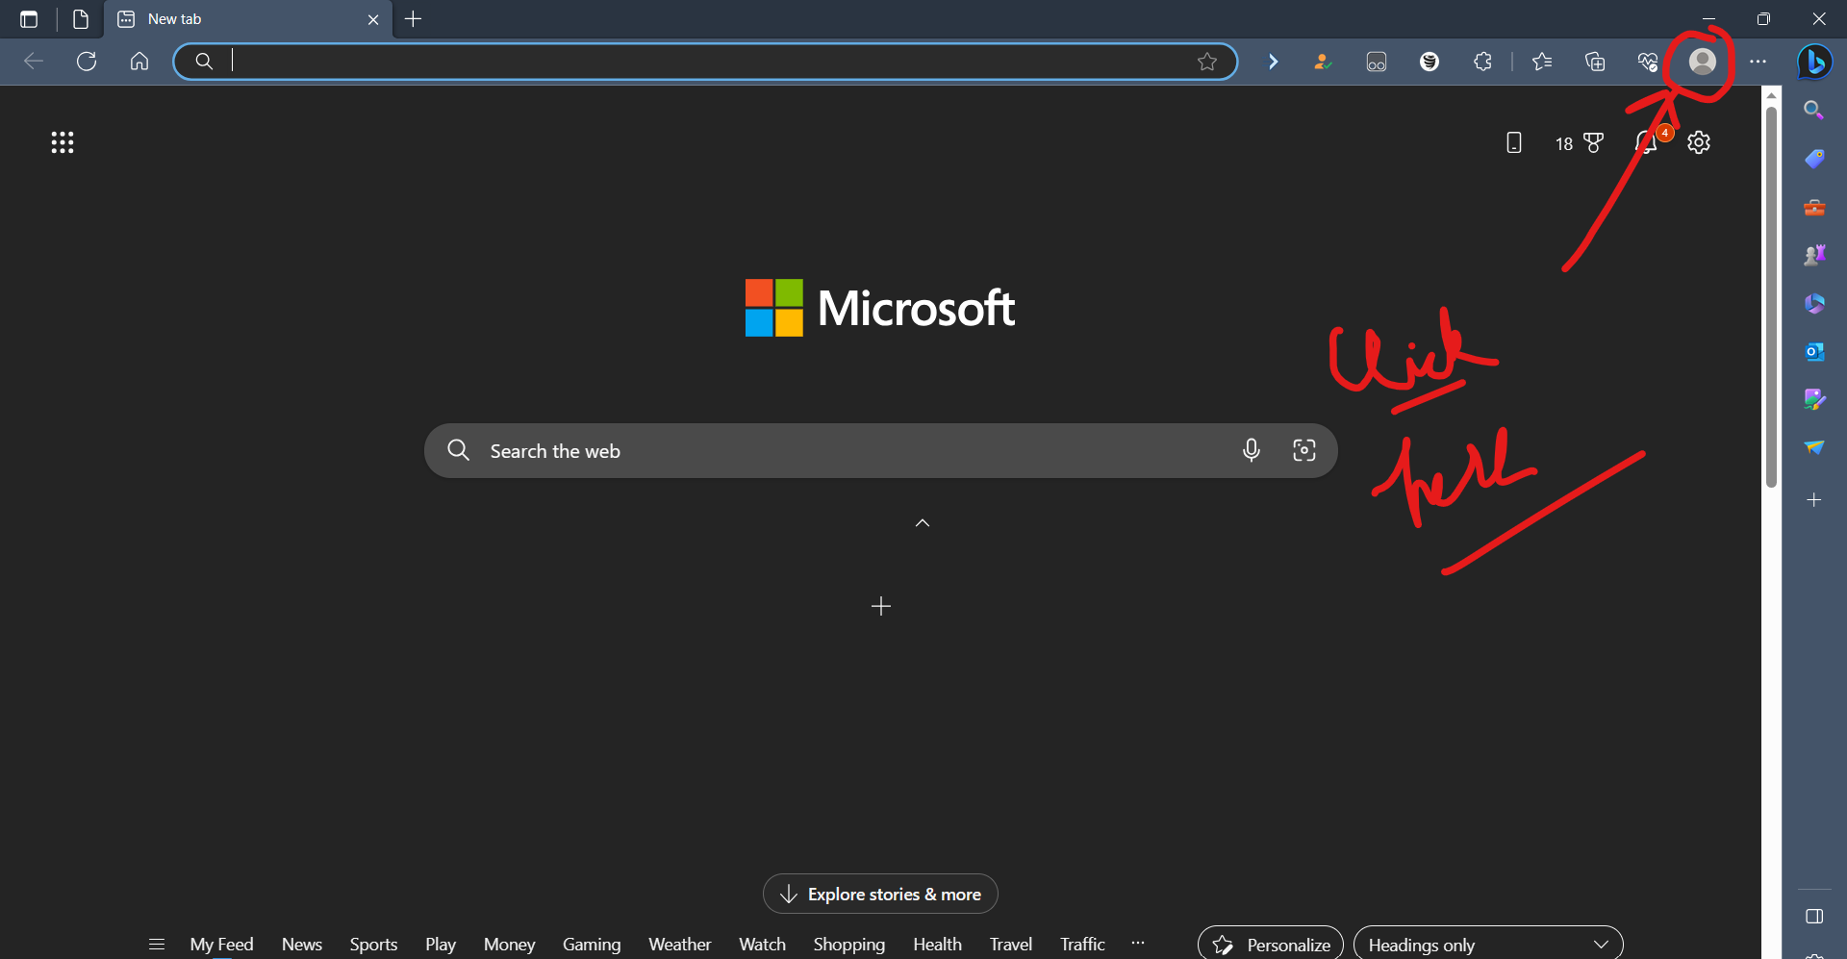
Task: Show more feed categories ellipsis
Action: click(x=1138, y=943)
